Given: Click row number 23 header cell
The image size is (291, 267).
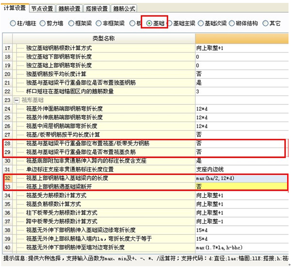Looking at the screenshot, I should coord(8,100).
